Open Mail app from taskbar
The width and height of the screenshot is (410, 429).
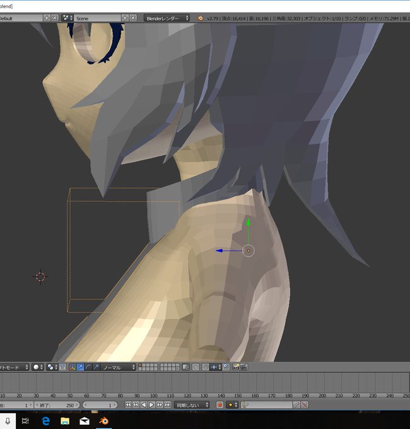[85, 421]
